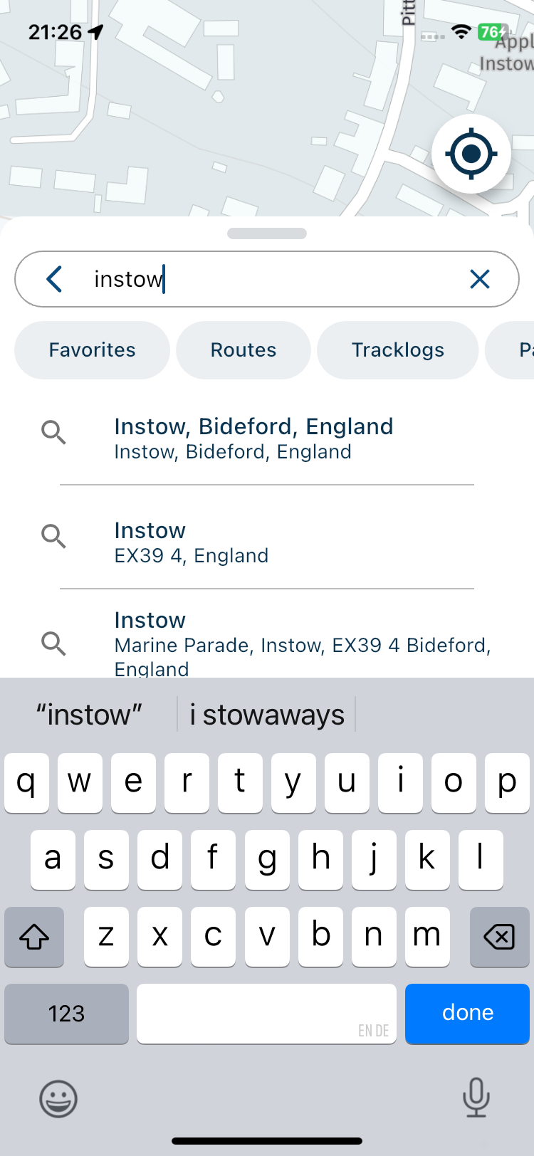Tap the emoji keyboard icon

[x=58, y=1098]
